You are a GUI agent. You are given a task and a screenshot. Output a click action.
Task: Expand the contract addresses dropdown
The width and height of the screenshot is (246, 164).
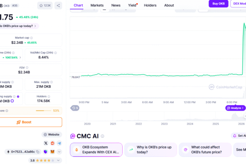[59, 152]
